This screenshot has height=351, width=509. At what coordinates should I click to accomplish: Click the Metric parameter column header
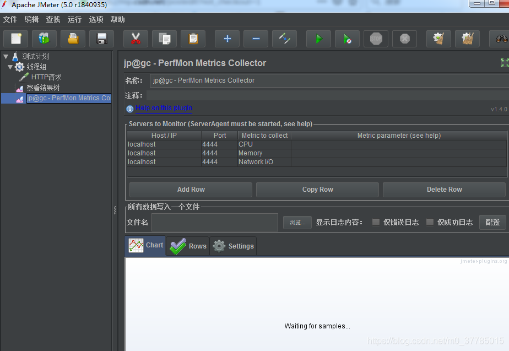pos(399,136)
